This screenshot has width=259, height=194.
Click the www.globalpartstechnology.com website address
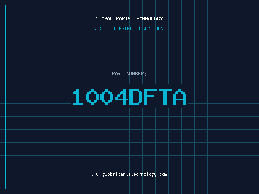129,174
